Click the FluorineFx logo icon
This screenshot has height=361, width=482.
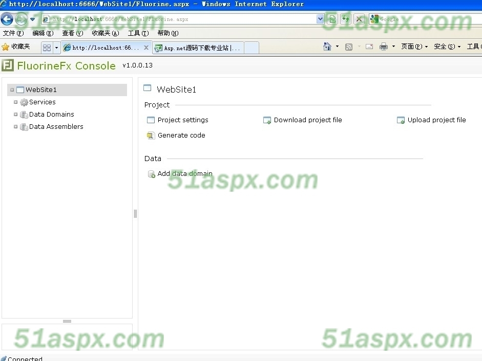point(8,65)
